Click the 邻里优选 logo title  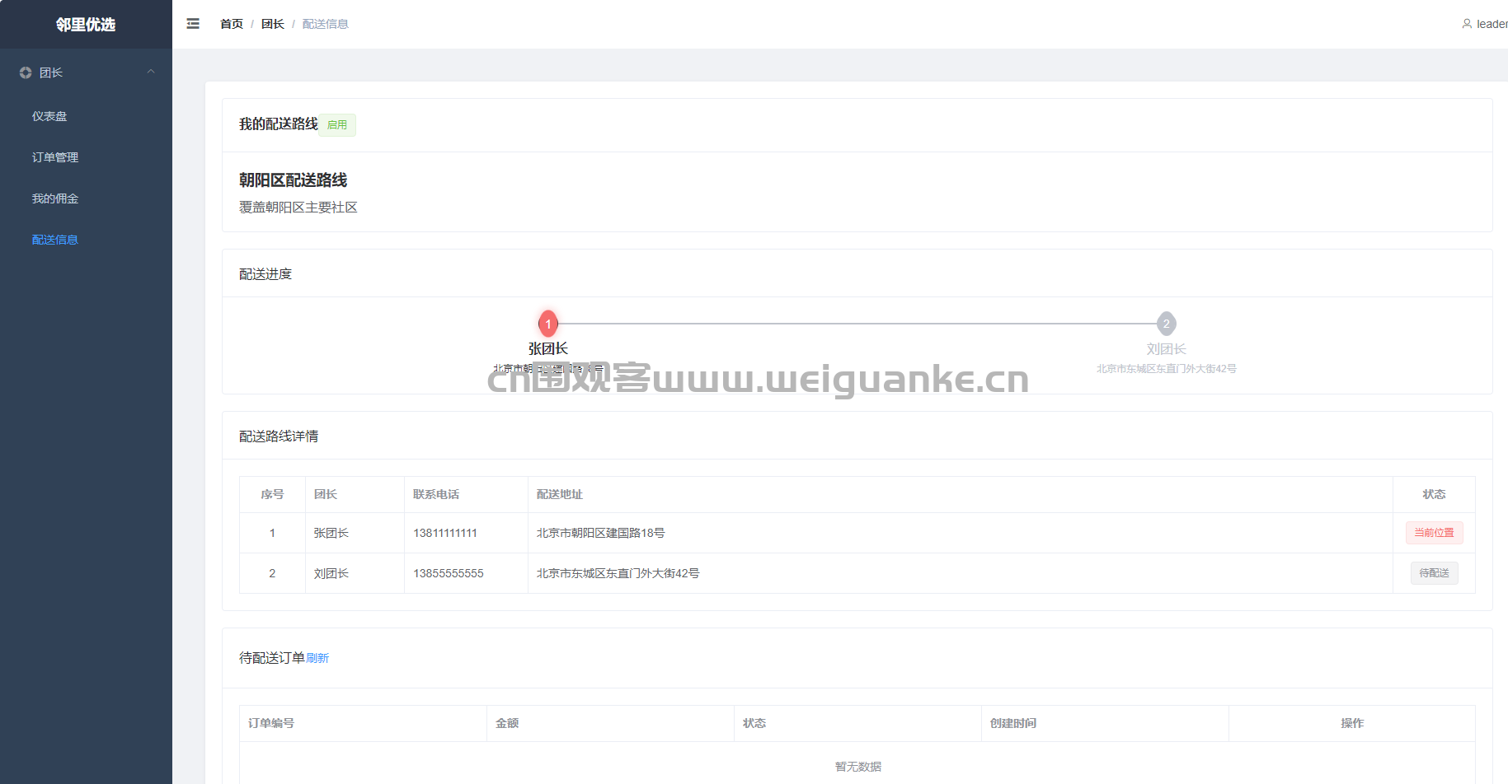[x=86, y=25]
